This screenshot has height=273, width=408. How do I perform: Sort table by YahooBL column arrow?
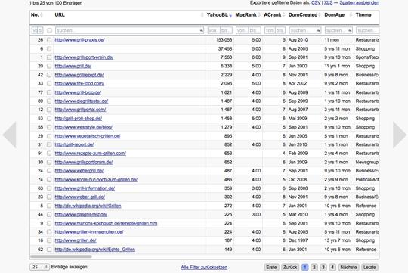(x=230, y=16)
